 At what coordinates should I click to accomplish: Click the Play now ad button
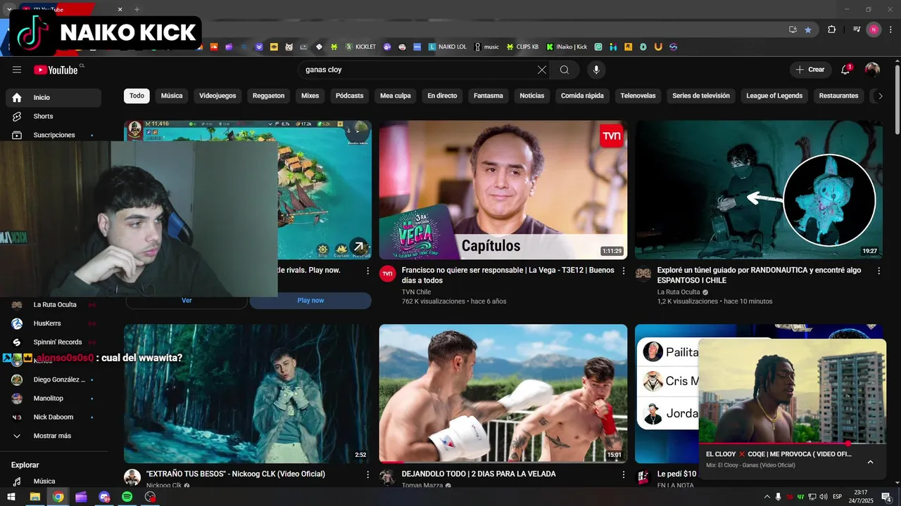click(310, 300)
